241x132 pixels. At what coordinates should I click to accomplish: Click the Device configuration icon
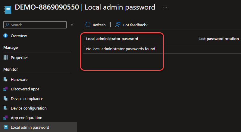click(5, 108)
